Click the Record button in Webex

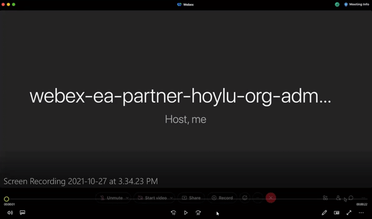tap(222, 198)
